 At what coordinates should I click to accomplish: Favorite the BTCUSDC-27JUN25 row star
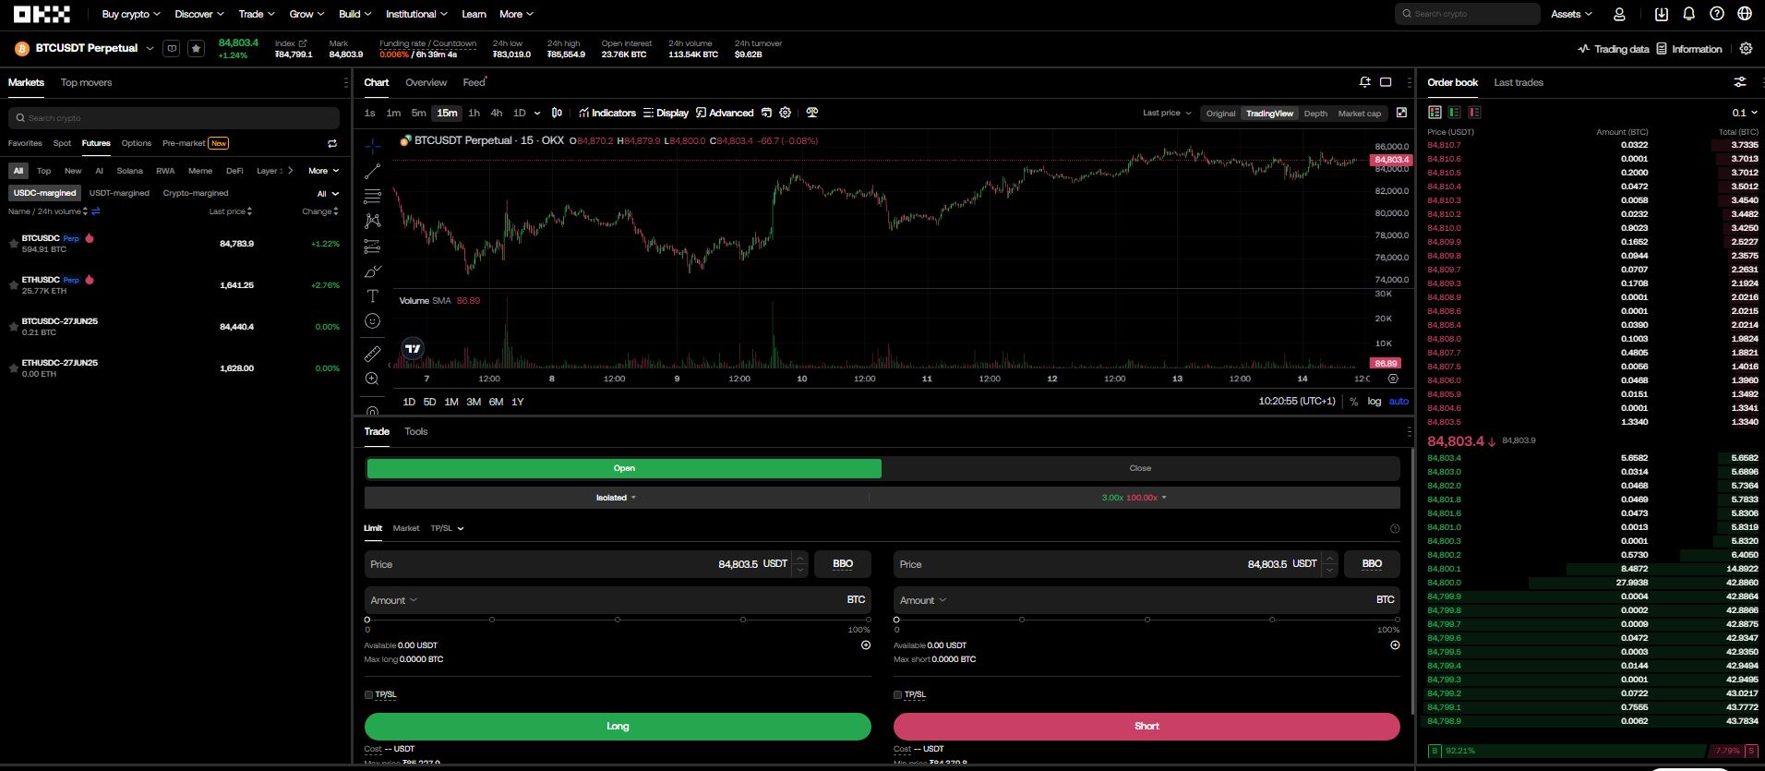click(13, 327)
